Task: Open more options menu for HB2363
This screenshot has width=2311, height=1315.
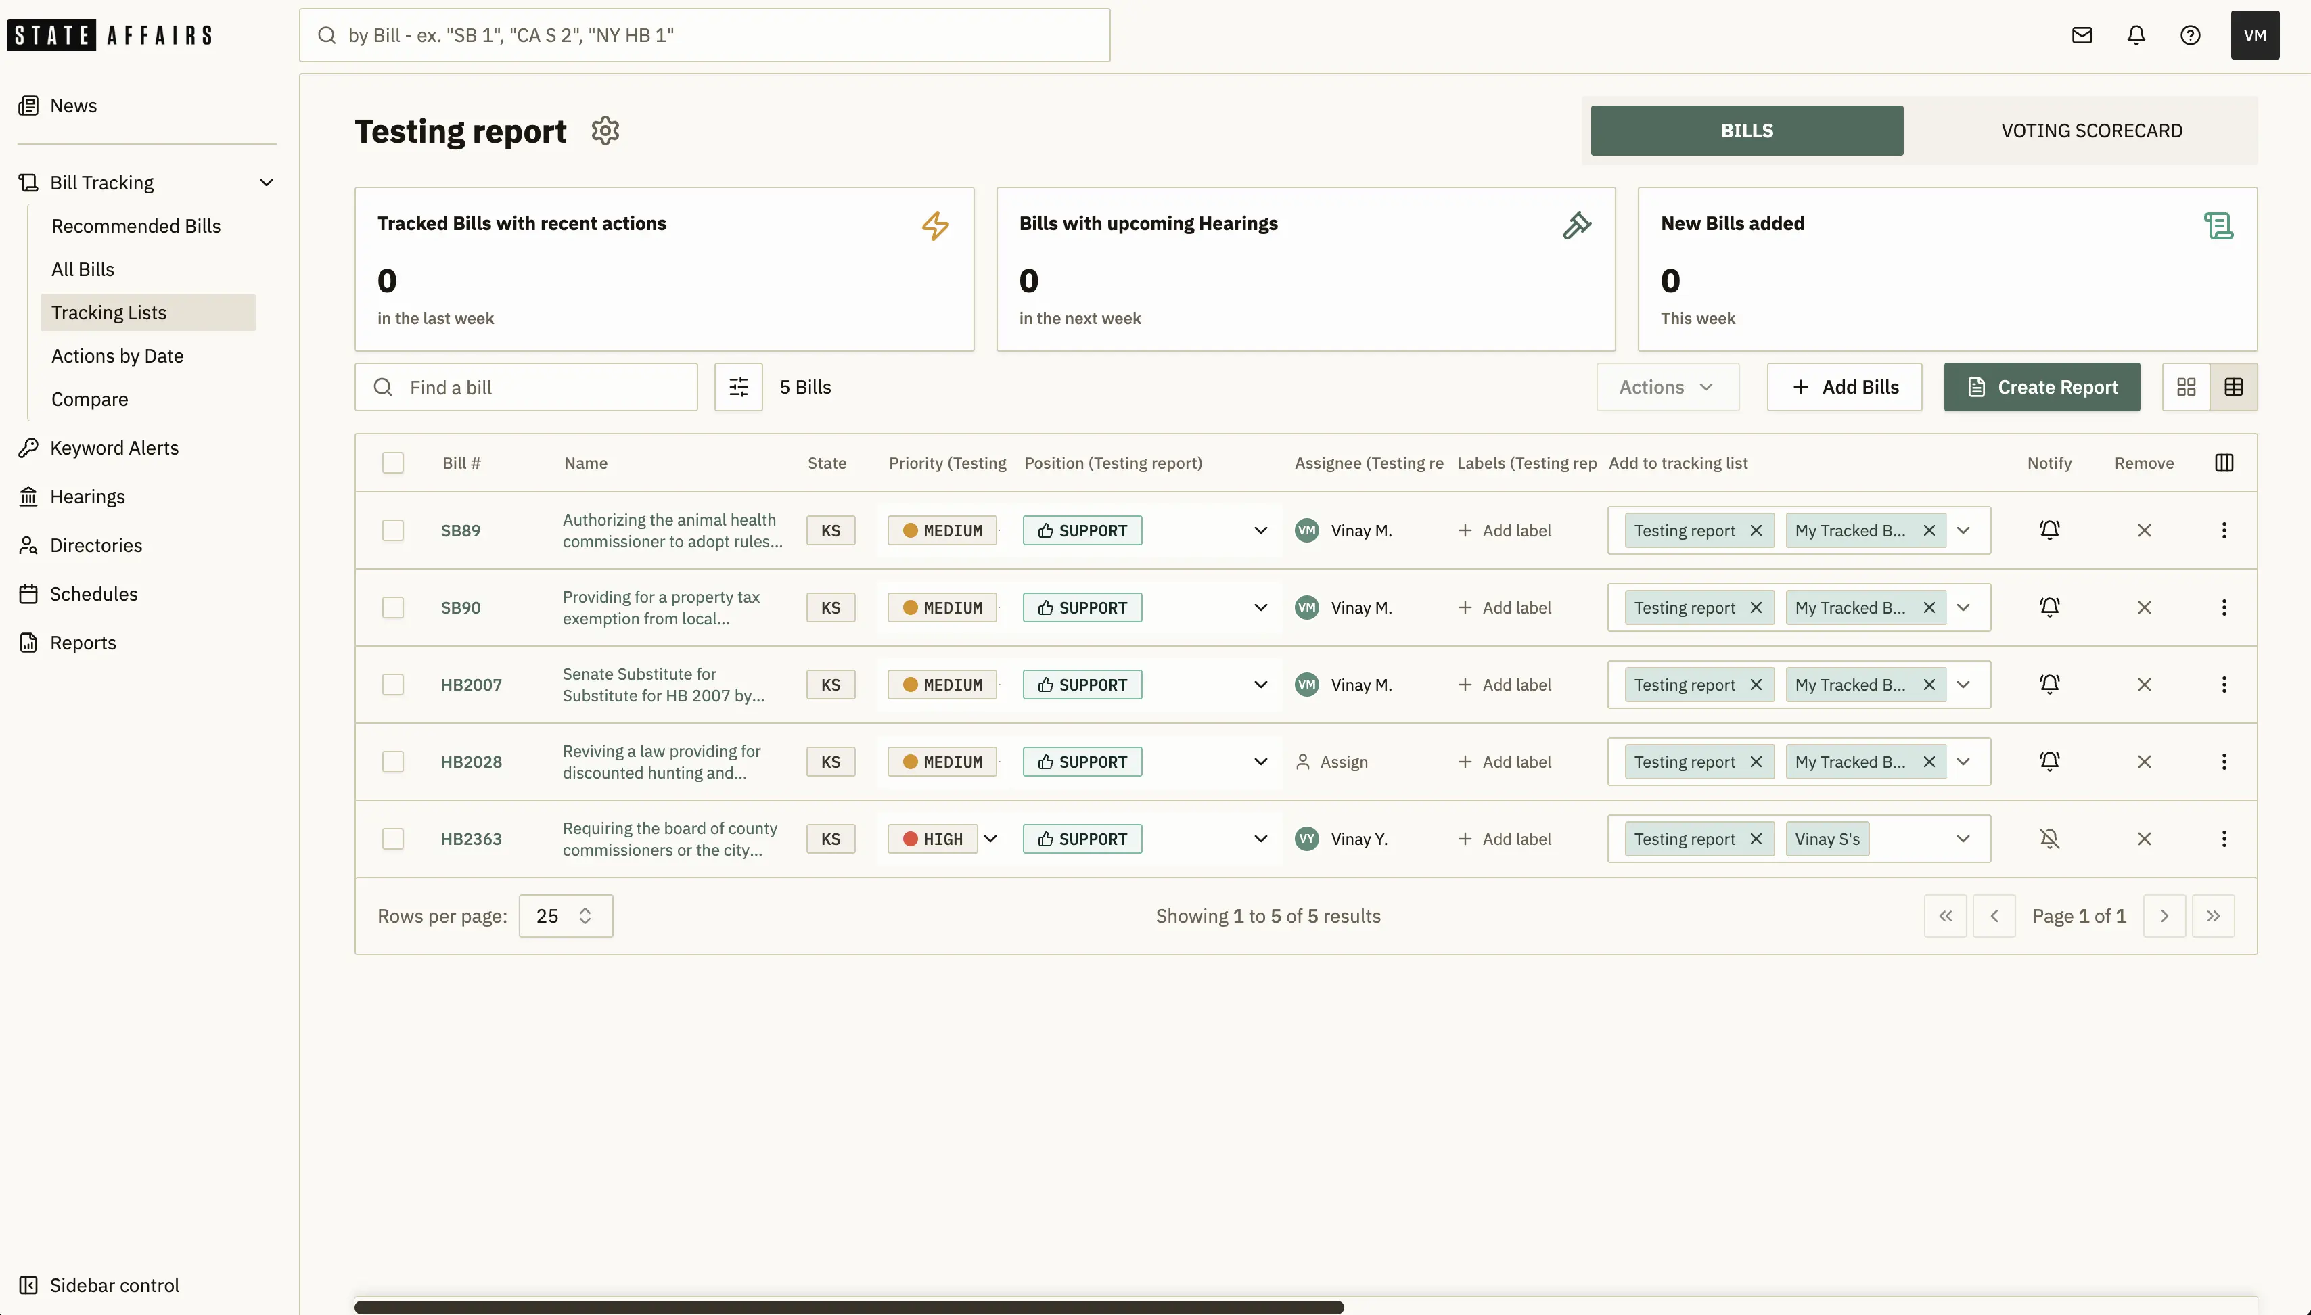Action: pyautogui.click(x=2224, y=839)
